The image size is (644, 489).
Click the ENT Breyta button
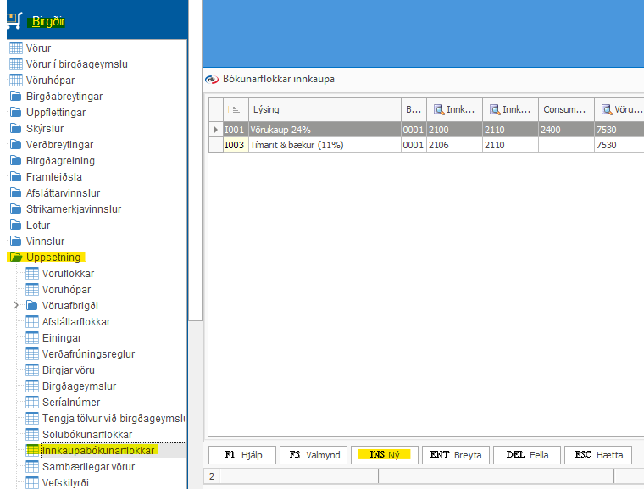455,455
